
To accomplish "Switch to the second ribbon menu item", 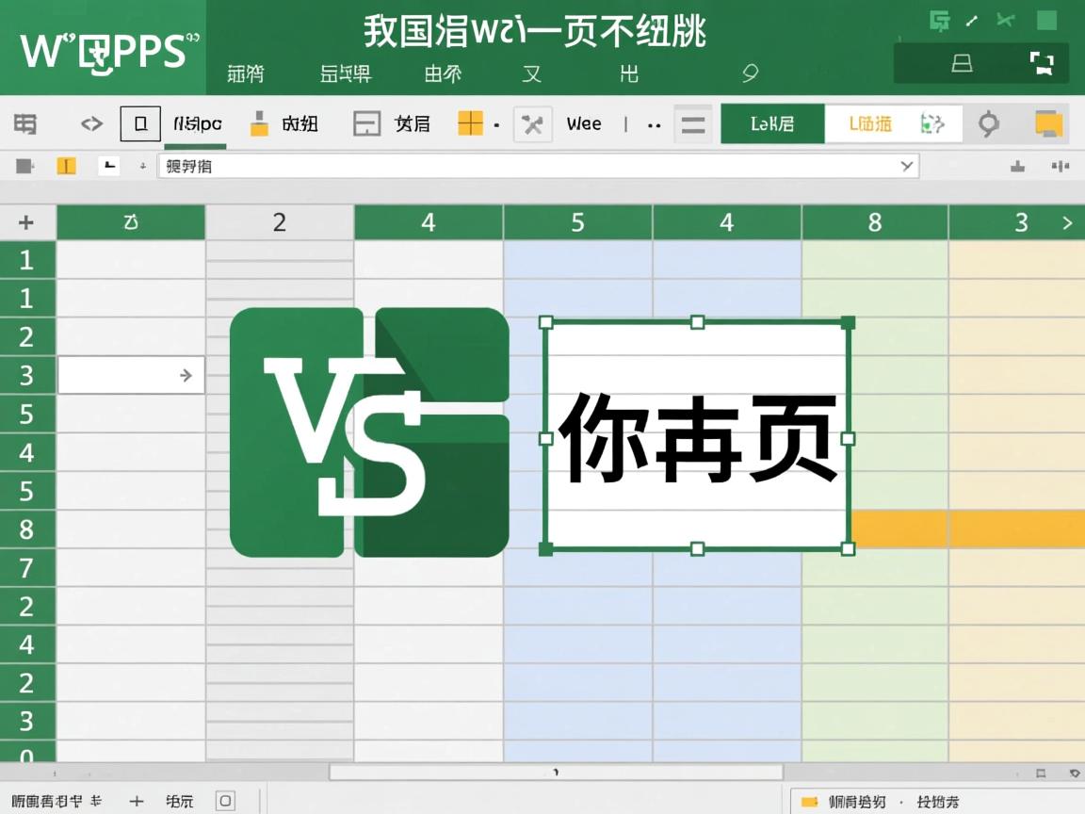I will coord(345,73).
